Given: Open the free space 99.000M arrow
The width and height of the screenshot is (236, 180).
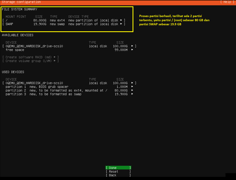Looking at the screenshot, I should 132,50.
